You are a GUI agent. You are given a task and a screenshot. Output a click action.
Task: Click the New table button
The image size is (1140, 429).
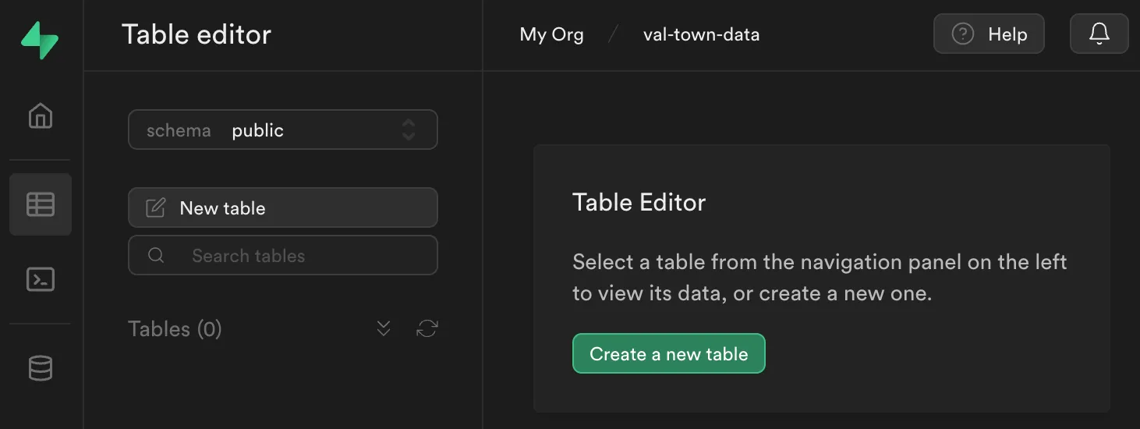tap(282, 207)
